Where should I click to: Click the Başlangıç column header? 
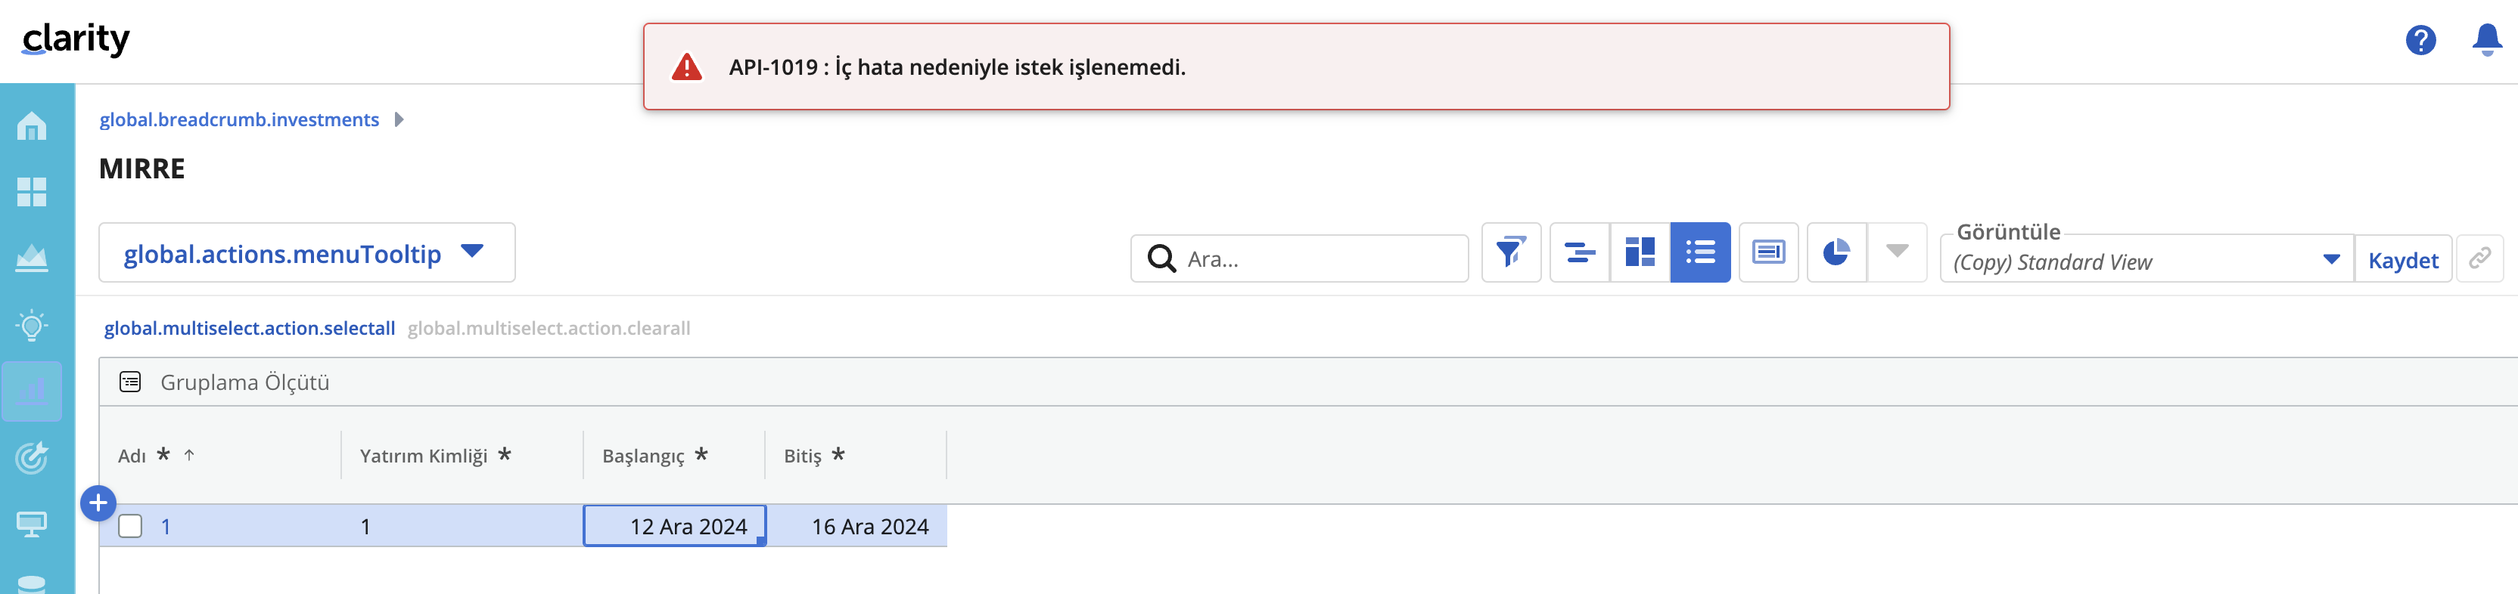[x=643, y=456]
